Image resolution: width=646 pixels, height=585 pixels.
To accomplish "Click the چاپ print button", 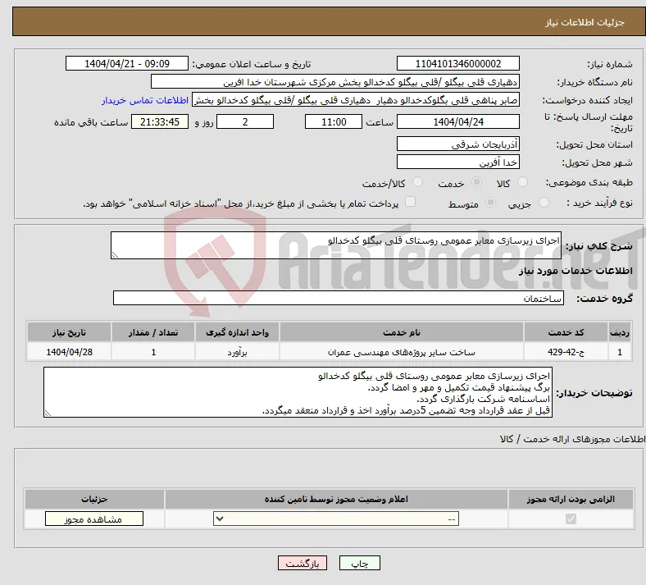I will coord(360,563).
